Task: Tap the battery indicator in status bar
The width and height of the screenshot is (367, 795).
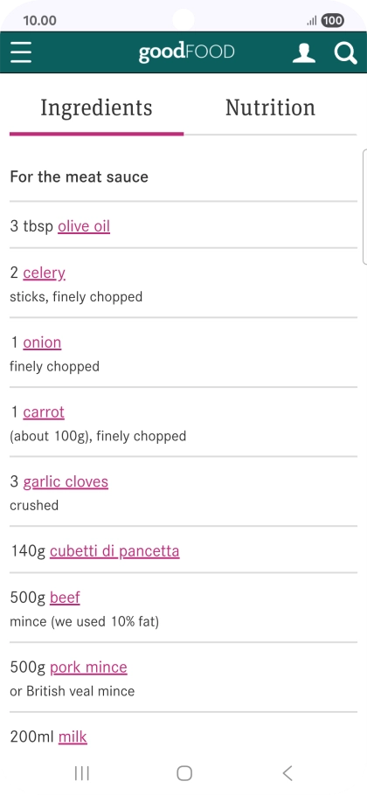Action: (x=333, y=21)
